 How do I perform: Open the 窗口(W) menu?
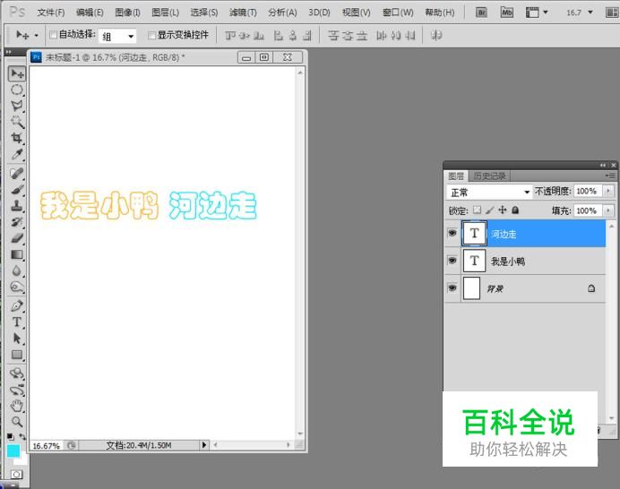tap(398, 13)
